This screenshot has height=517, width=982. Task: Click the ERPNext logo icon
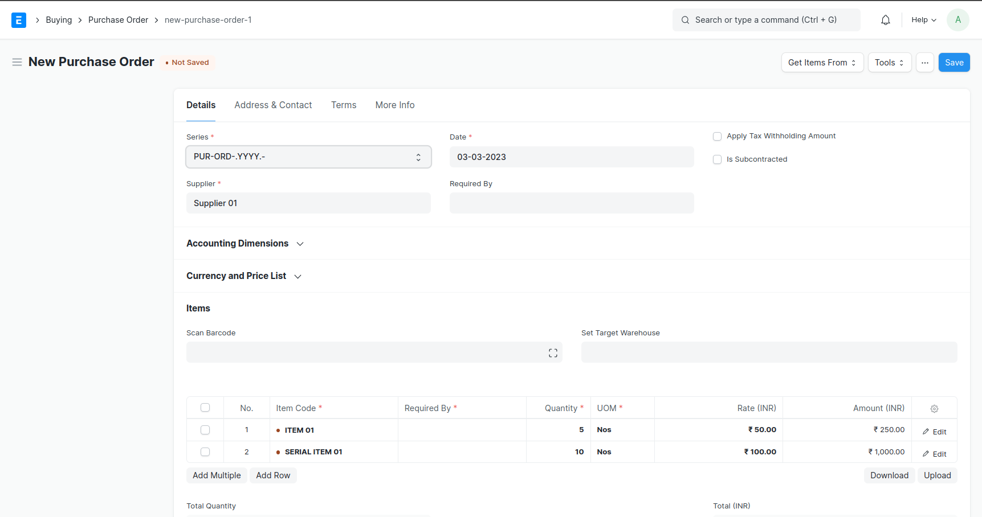click(x=19, y=19)
